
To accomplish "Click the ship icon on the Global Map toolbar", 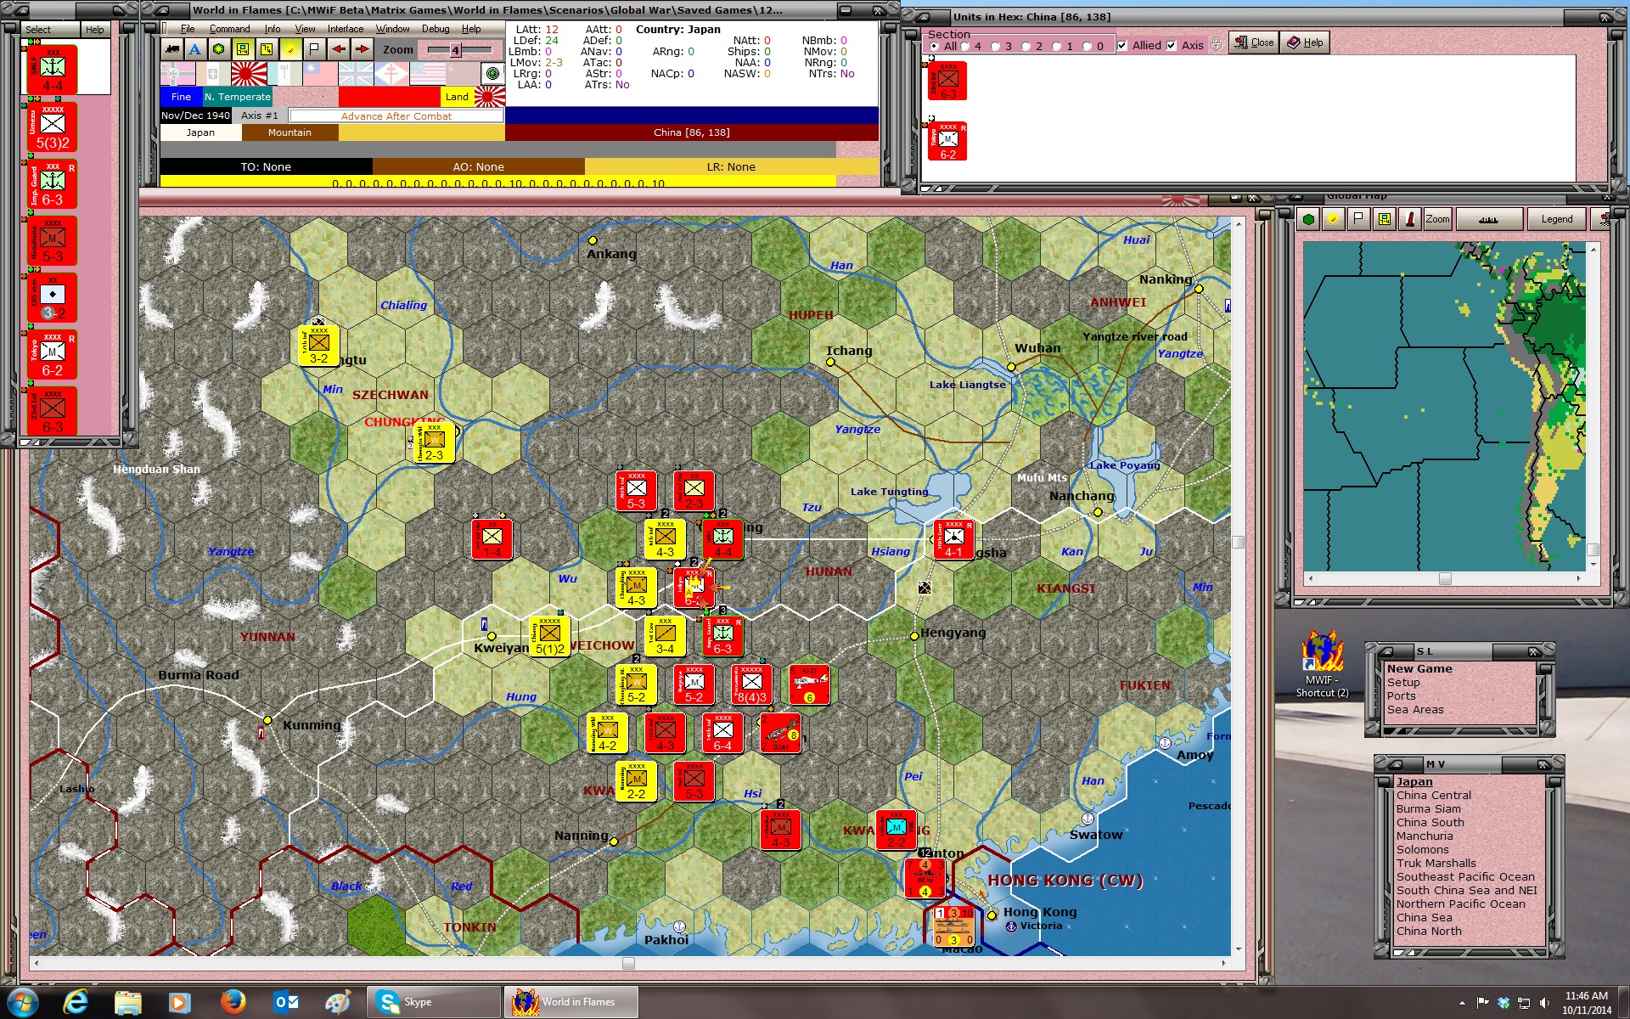I will 1487,219.
